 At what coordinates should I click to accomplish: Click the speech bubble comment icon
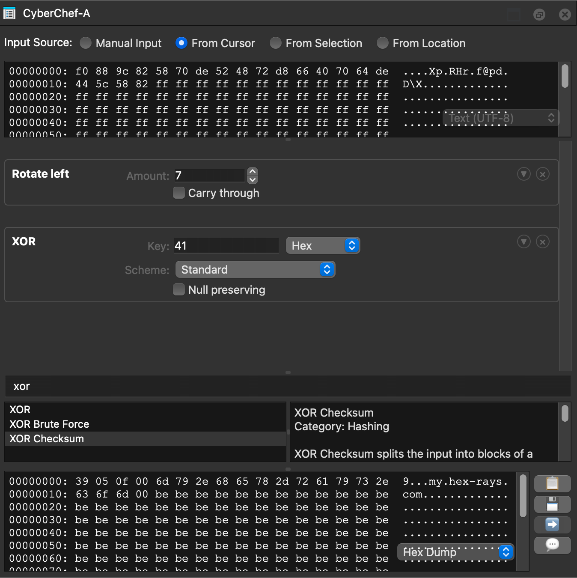tap(552, 545)
